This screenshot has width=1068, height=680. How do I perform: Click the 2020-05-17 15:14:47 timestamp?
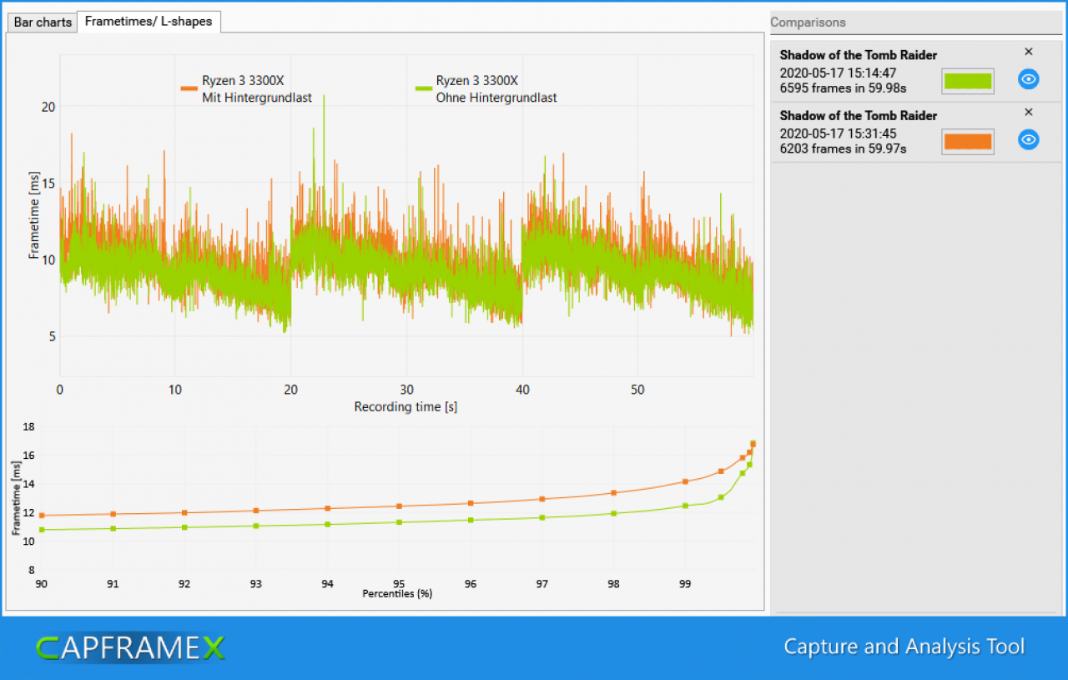click(x=839, y=73)
